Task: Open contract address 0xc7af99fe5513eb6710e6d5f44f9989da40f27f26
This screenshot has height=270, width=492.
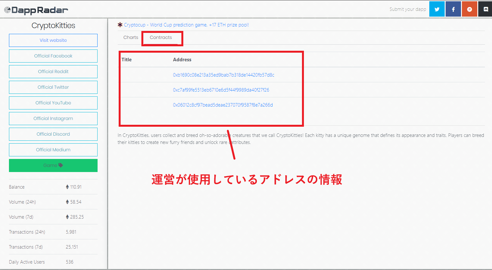Action: [x=221, y=90]
